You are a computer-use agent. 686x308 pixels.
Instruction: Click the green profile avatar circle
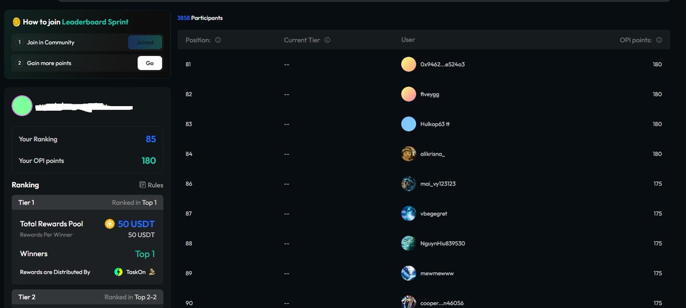[x=22, y=106]
